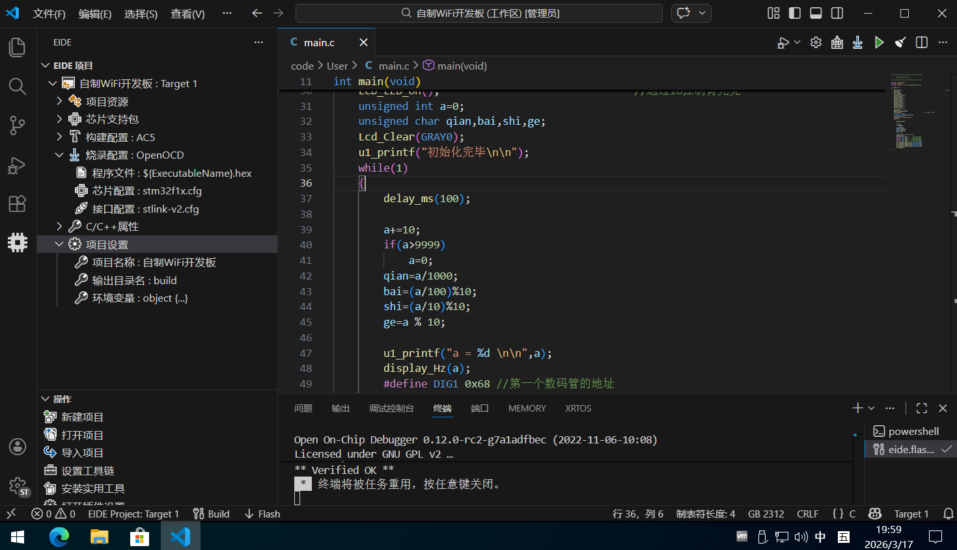The height and width of the screenshot is (550, 957).
Task: Maximize the terminal panel size
Action: [x=922, y=408]
